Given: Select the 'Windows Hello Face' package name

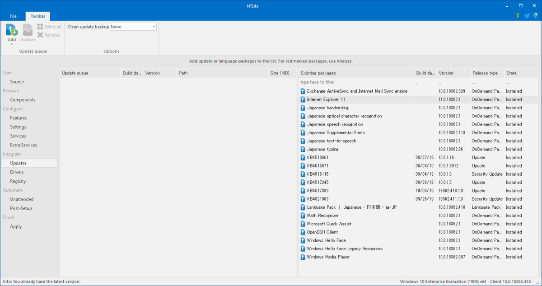Looking at the screenshot, I should [x=326, y=240].
